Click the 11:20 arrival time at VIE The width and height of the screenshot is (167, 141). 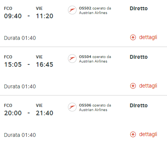(45, 16)
